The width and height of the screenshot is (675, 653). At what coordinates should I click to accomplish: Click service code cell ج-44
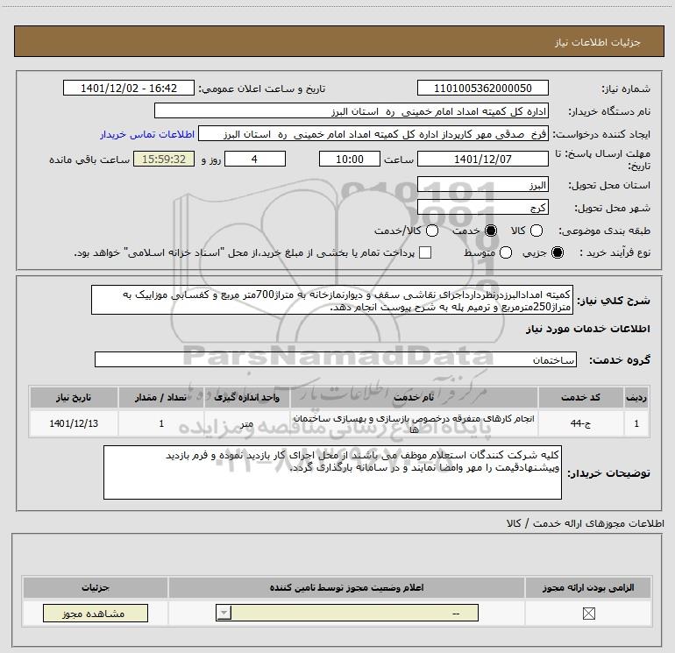pos(580,423)
